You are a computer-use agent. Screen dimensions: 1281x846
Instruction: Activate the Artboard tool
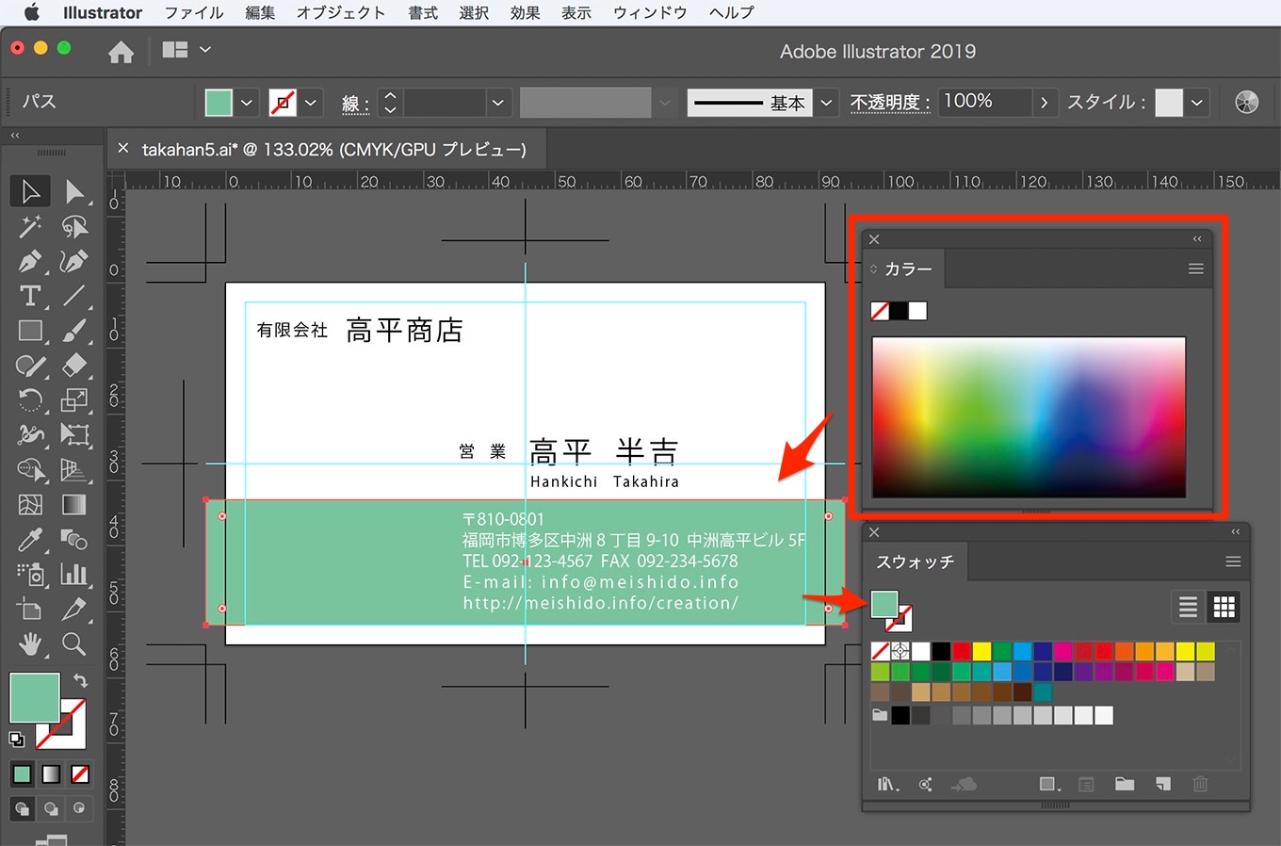click(x=30, y=610)
